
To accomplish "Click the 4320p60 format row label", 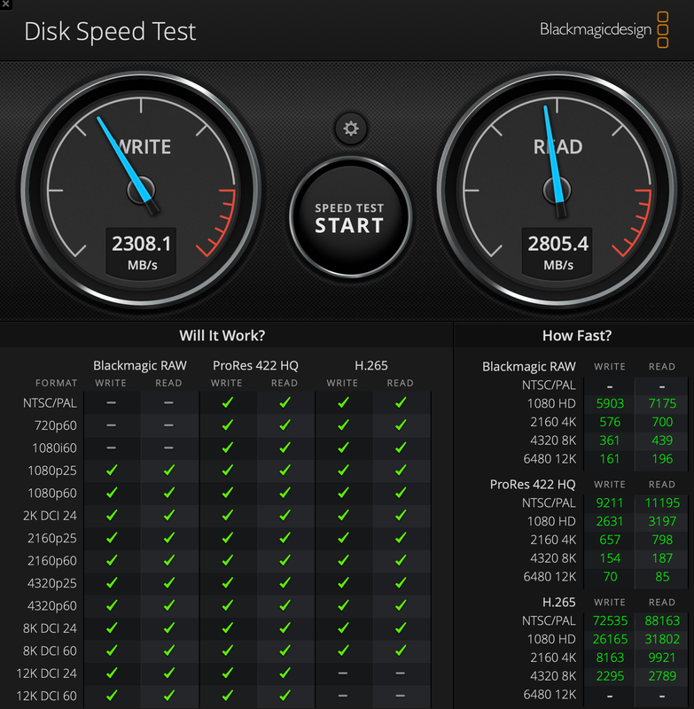I will click(52, 606).
